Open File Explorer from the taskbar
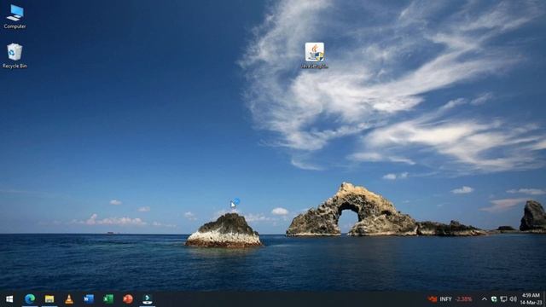 click(49, 298)
